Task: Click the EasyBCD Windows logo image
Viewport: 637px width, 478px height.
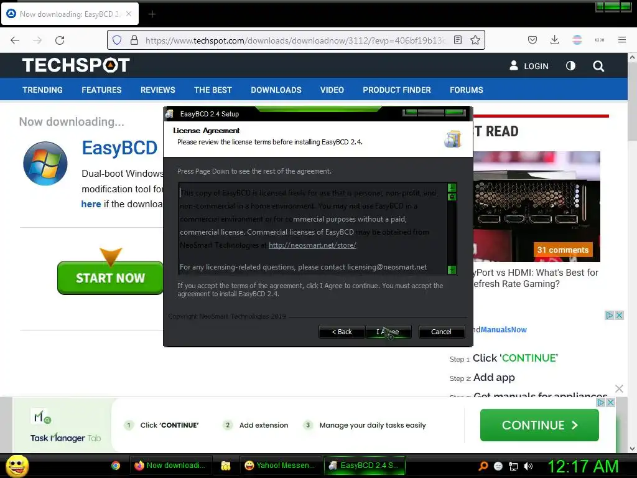Action: click(x=45, y=164)
